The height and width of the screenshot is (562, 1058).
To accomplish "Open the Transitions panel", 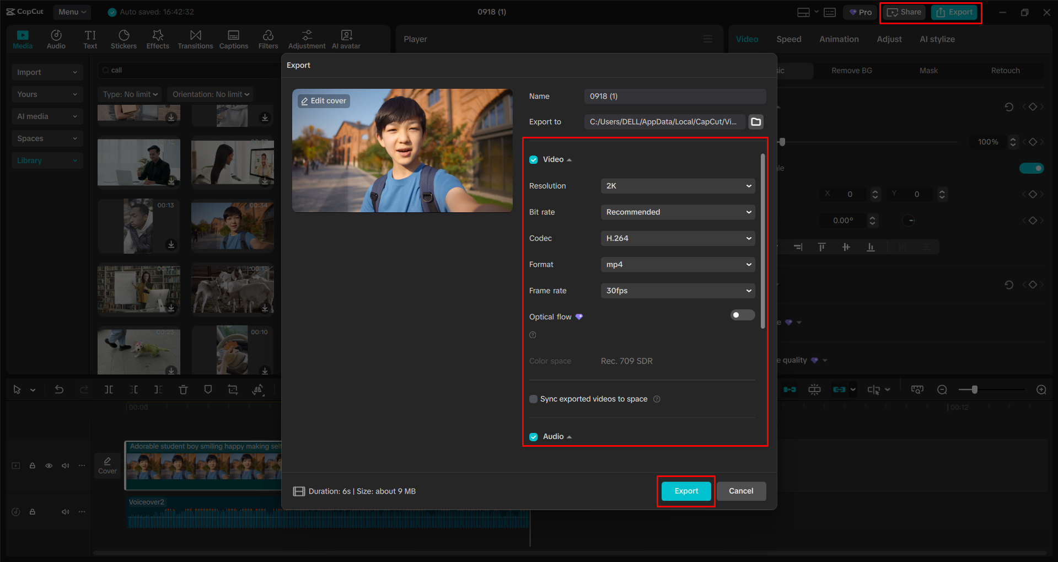I will (195, 39).
